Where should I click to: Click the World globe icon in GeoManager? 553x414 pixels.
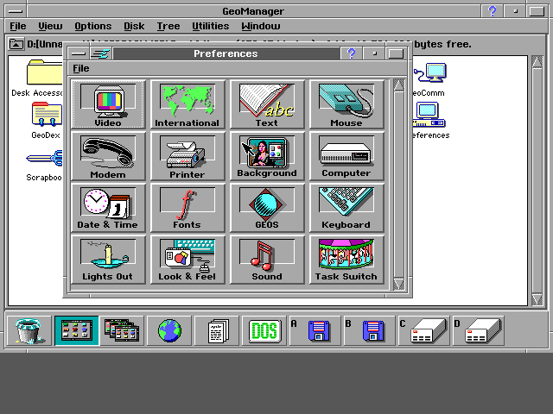(169, 330)
